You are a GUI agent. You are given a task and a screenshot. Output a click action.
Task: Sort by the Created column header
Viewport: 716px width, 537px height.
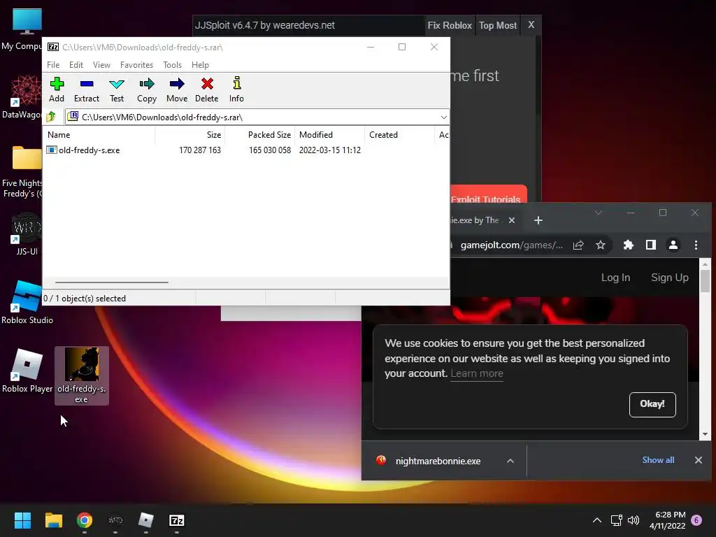[x=399, y=135]
